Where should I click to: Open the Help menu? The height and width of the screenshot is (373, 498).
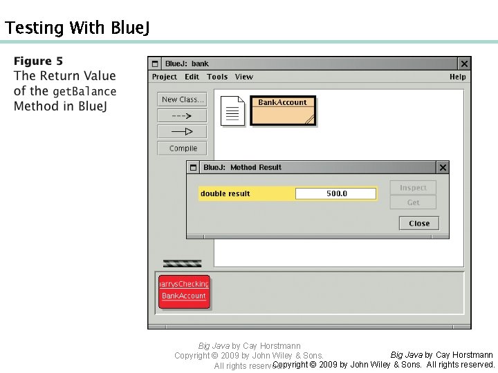pyautogui.click(x=458, y=77)
